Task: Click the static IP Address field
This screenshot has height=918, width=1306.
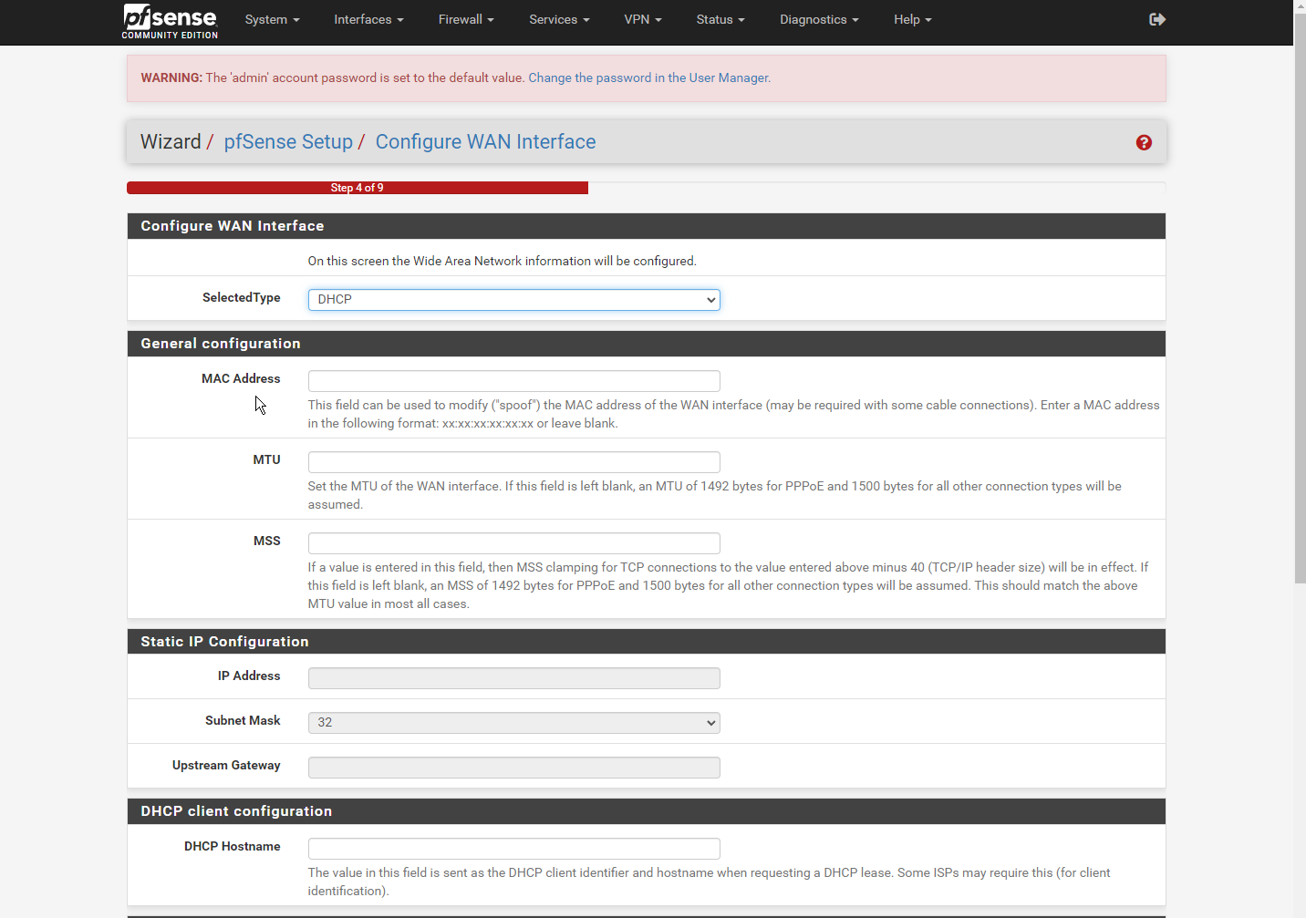Action: tap(514, 677)
